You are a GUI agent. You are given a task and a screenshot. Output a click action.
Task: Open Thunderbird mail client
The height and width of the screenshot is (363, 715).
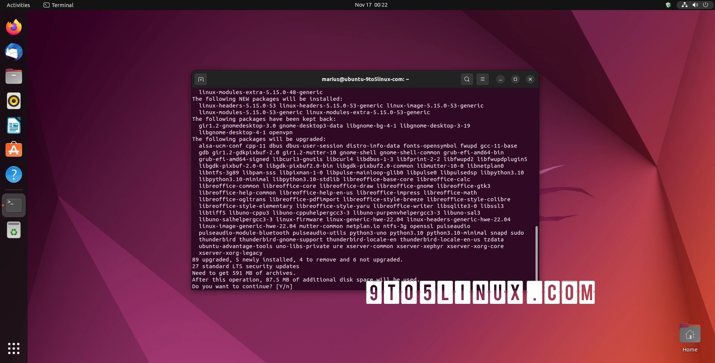click(x=14, y=52)
